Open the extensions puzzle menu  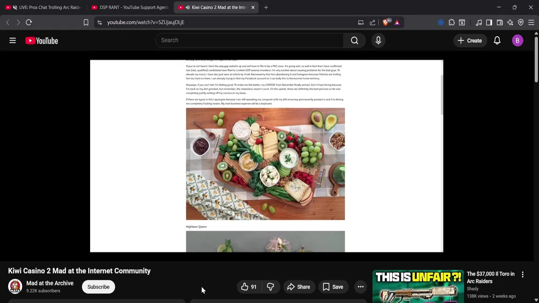point(451,22)
